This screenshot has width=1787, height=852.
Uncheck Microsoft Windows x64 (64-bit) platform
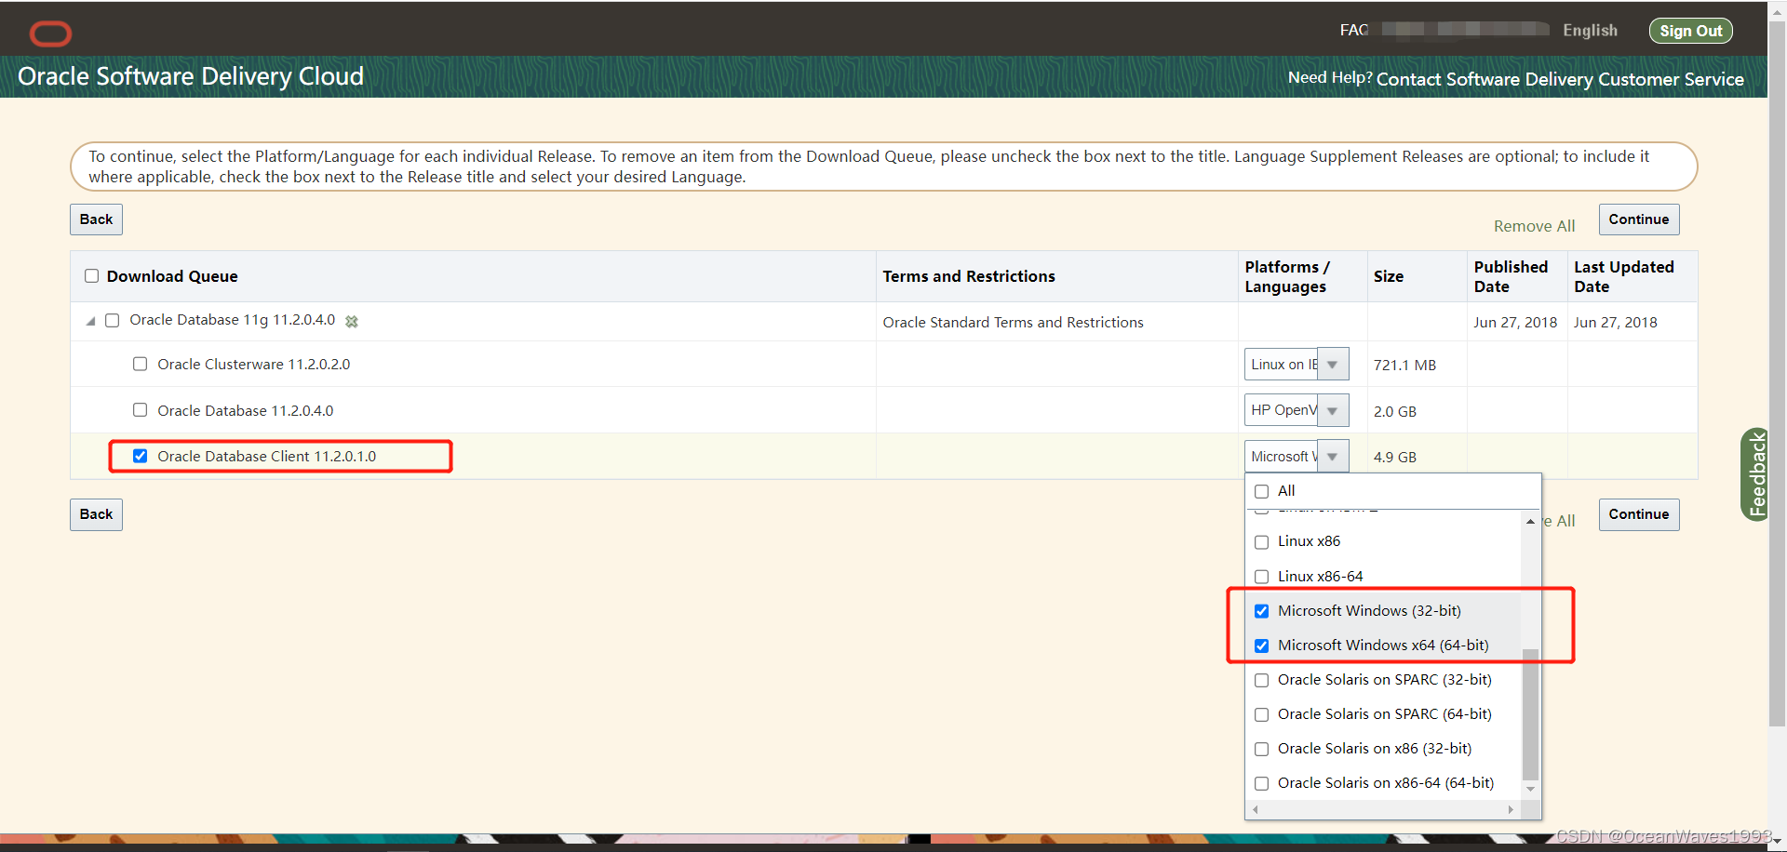tap(1262, 646)
